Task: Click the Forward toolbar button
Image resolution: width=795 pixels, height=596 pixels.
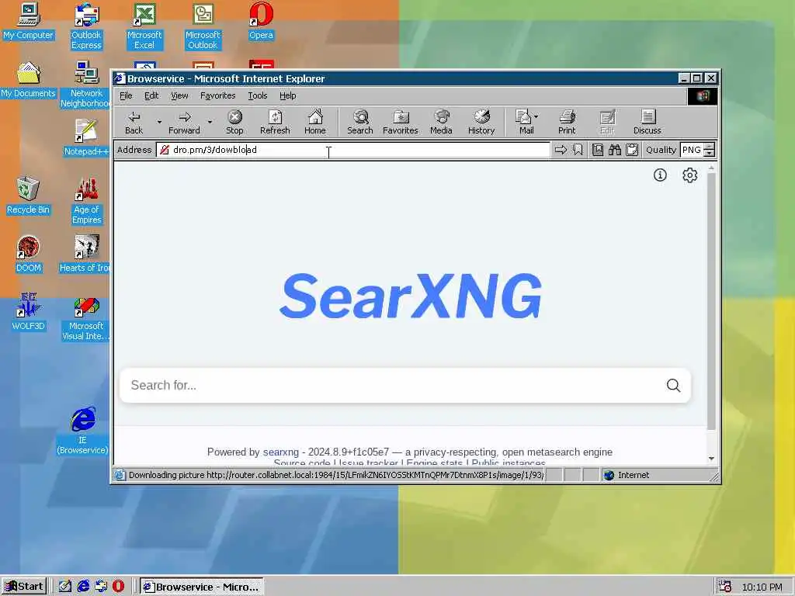Action: click(184, 122)
